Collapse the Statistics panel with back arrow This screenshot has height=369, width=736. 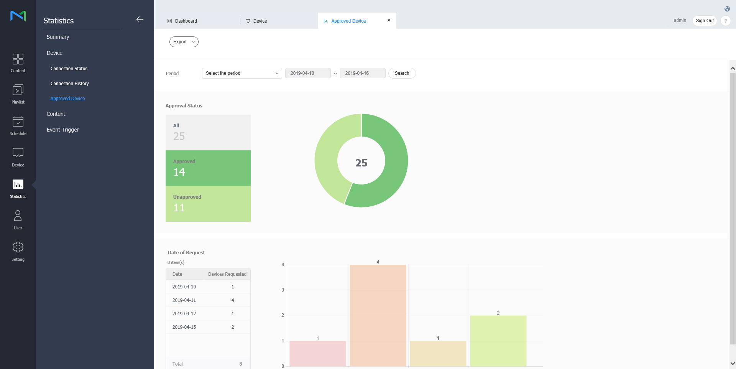click(140, 20)
